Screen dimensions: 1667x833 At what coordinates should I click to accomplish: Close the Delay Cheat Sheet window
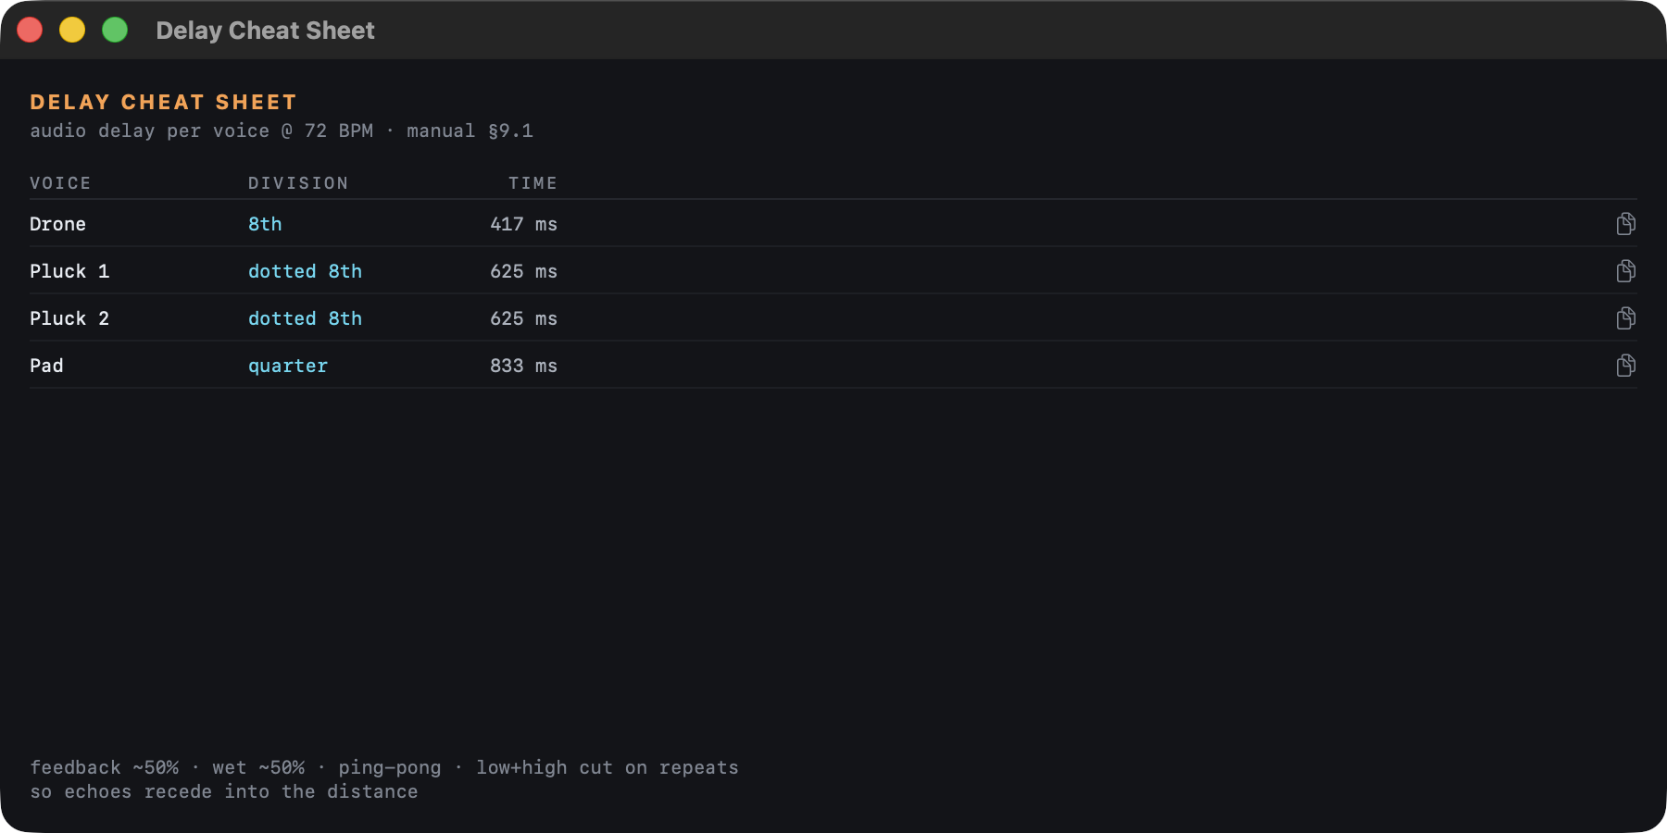[30, 30]
